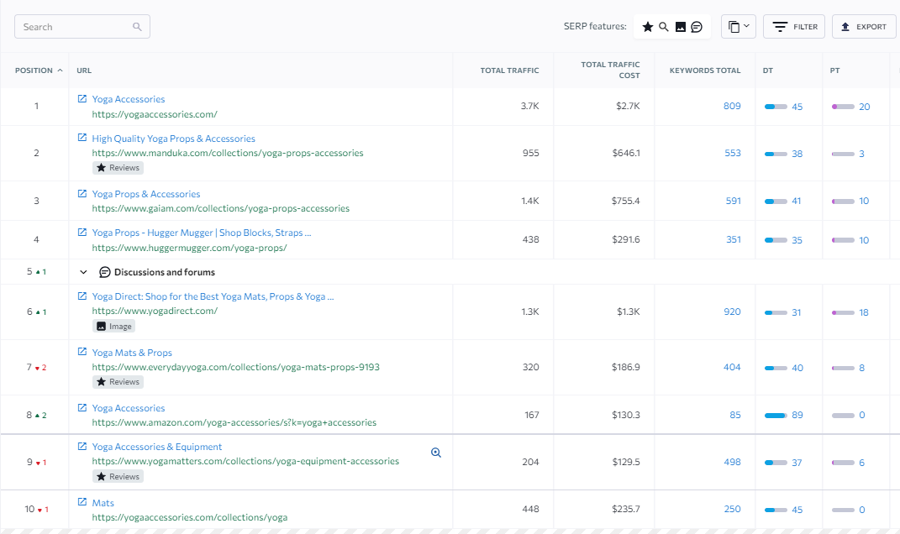This screenshot has width=900, height=534.
Task: Click the DT bar for Manduka row
Action: pyautogui.click(x=776, y=154)
